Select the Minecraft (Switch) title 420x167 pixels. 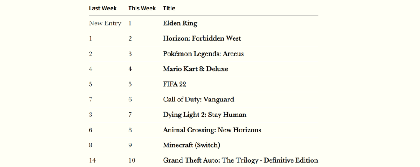click(x=192, y=145)
